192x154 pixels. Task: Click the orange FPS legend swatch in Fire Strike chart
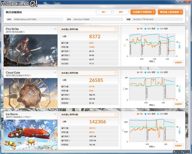138,29
